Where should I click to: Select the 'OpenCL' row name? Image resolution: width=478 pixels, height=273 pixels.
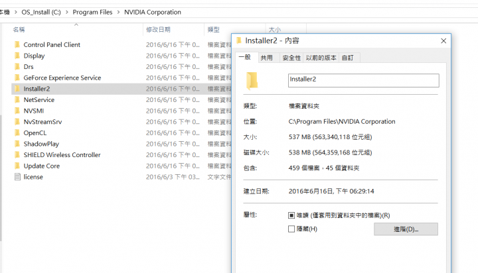tap(35, 133)
